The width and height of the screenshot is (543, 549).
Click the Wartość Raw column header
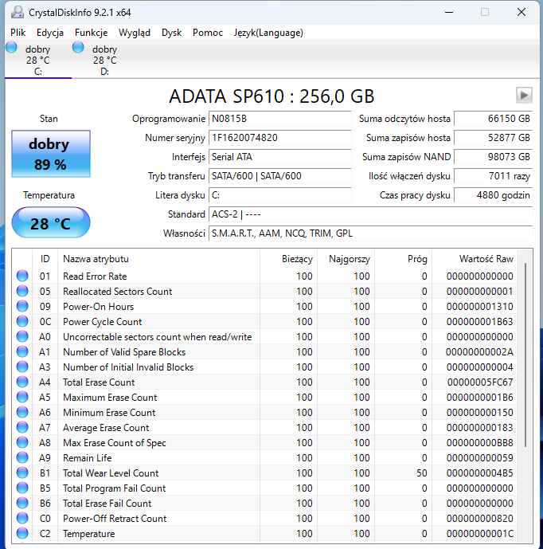pos(475,259)
